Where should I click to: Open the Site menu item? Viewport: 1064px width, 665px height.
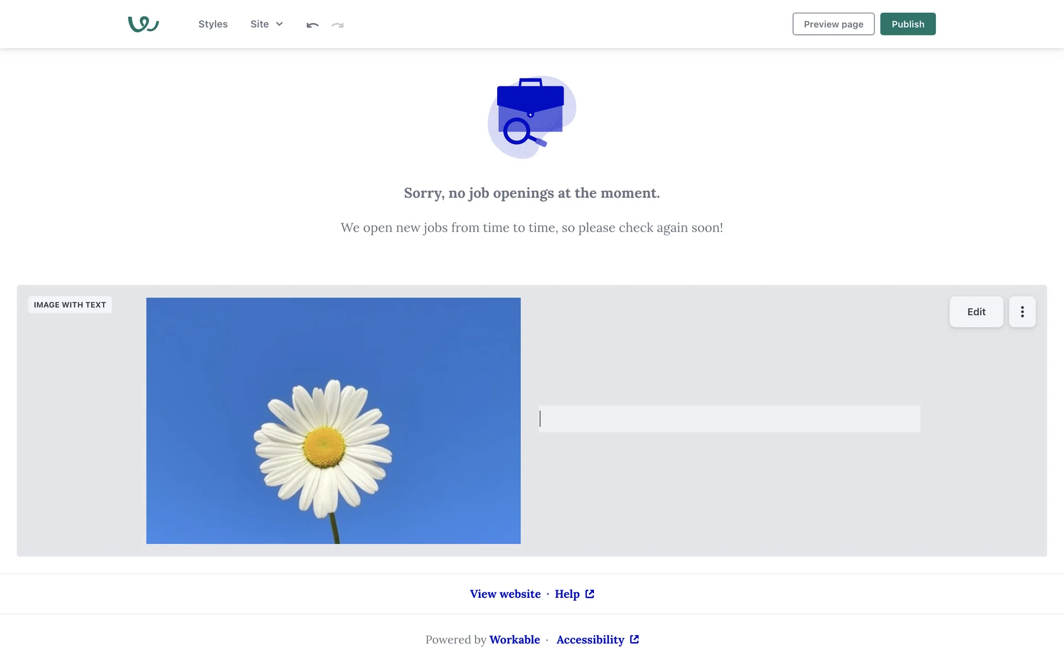point(259,24)
